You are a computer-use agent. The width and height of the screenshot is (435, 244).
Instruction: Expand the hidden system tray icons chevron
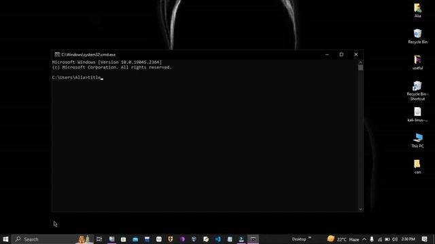tap(364, 239)
